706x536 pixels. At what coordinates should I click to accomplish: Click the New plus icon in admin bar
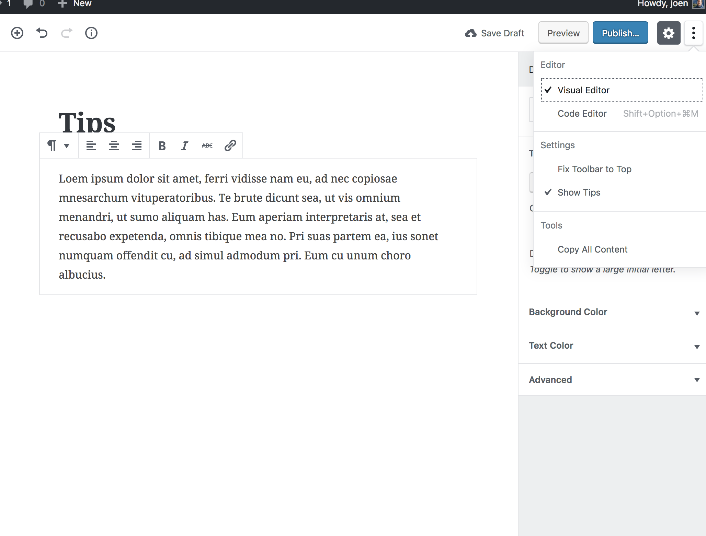(x=62, y=4)
